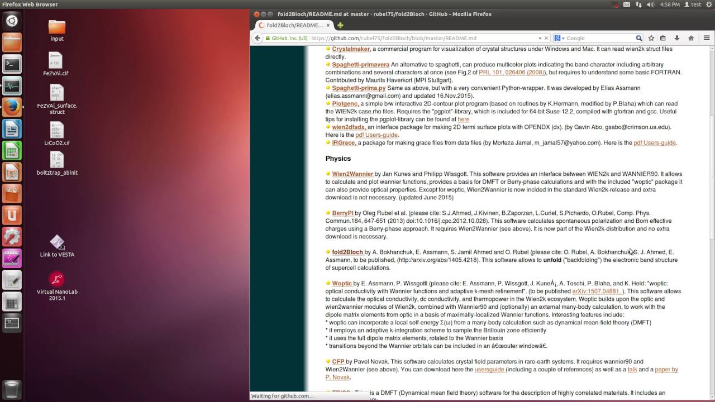Open search engine selector dropdown
Viewport: 715px width, 402px height.
click(x=559, y=38)
